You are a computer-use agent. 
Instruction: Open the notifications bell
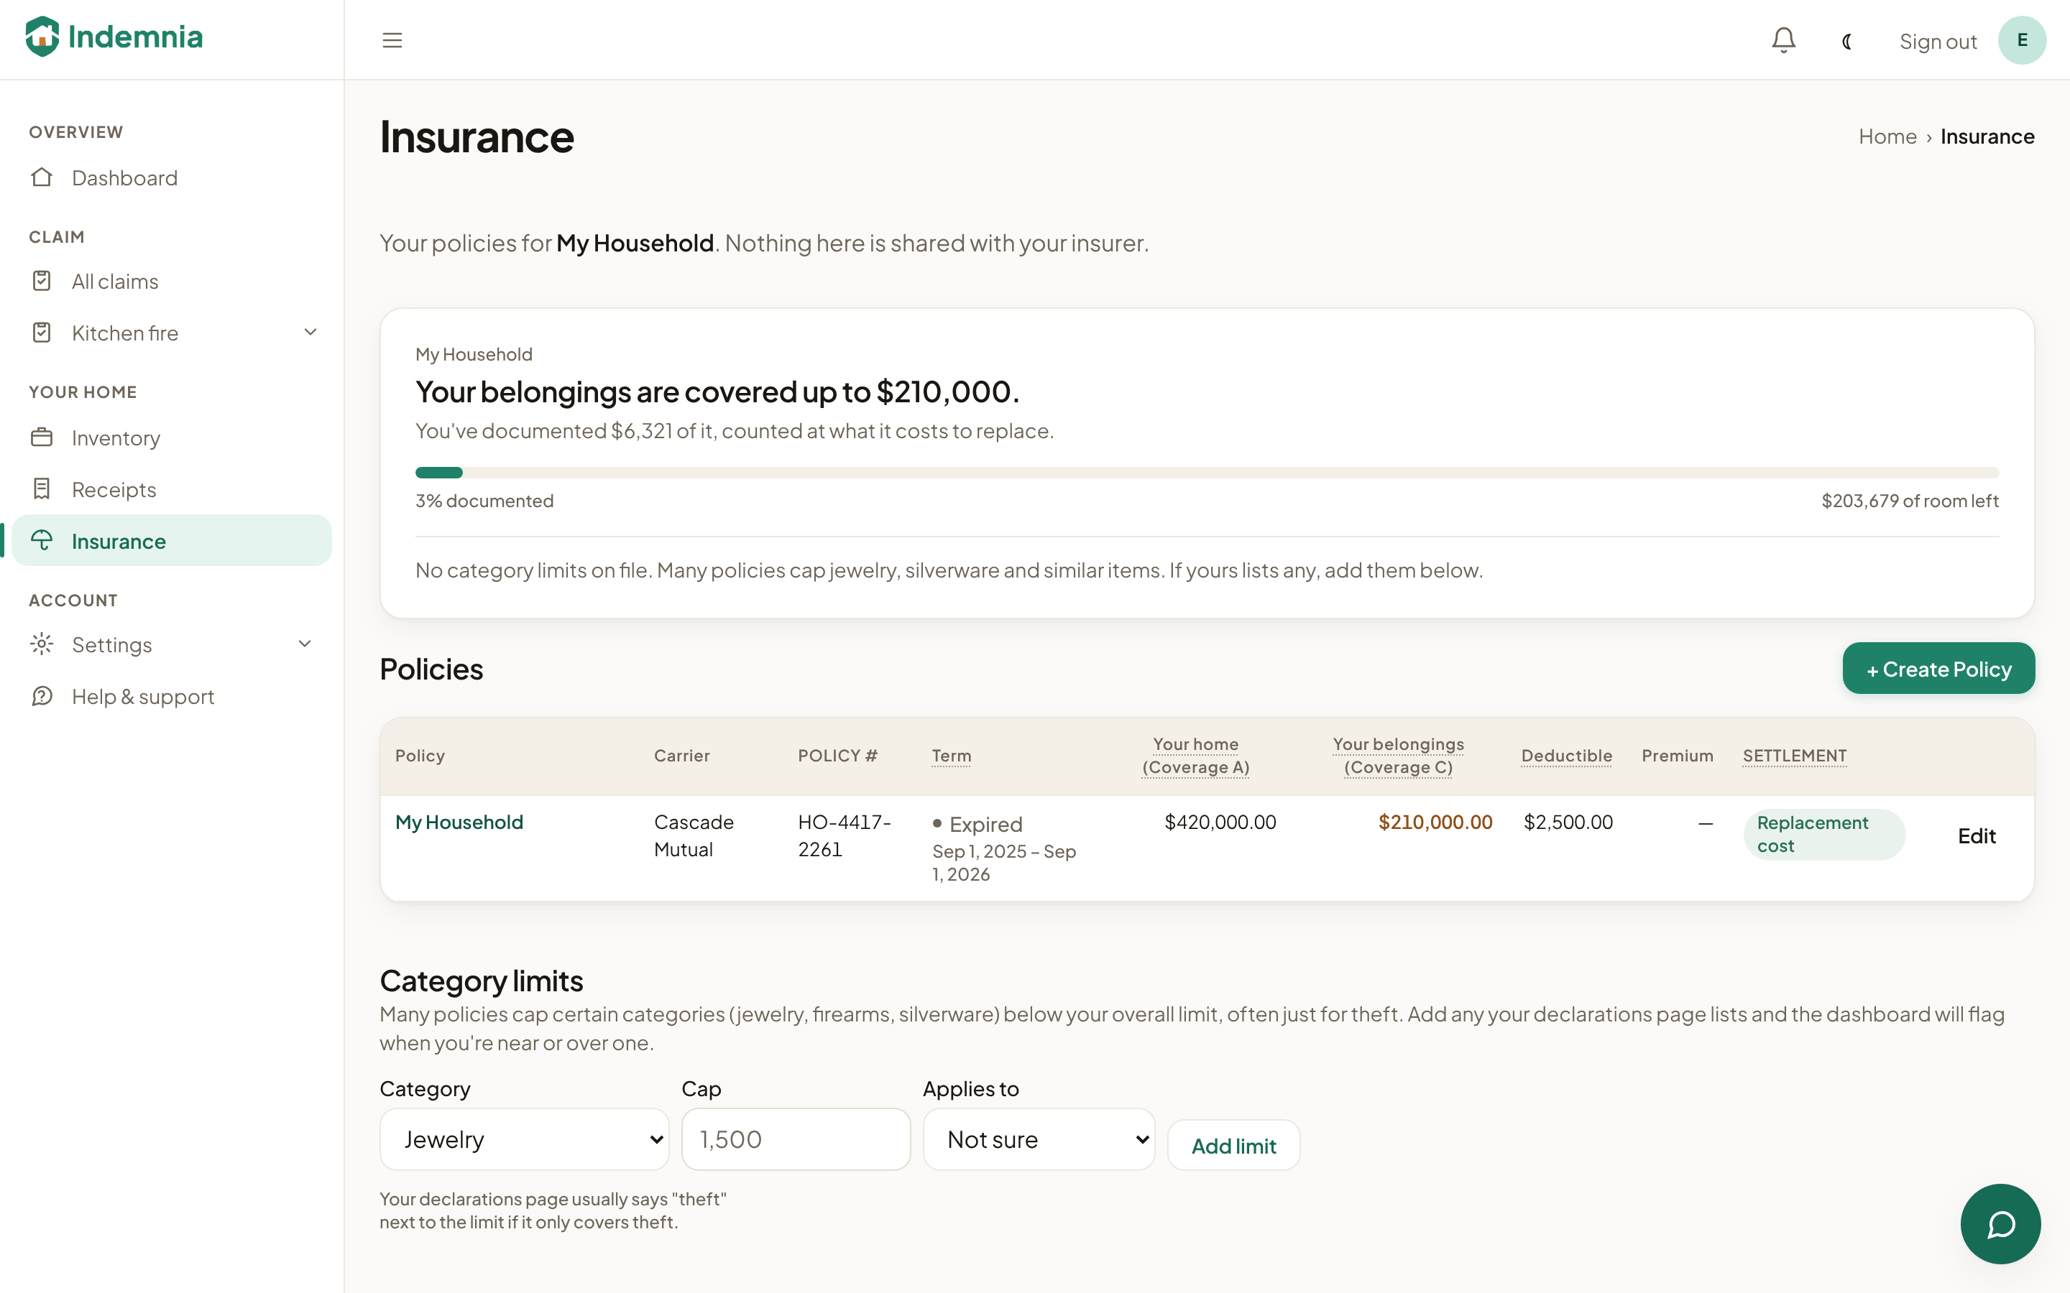pyautogui.click(x=1783, y=40)
